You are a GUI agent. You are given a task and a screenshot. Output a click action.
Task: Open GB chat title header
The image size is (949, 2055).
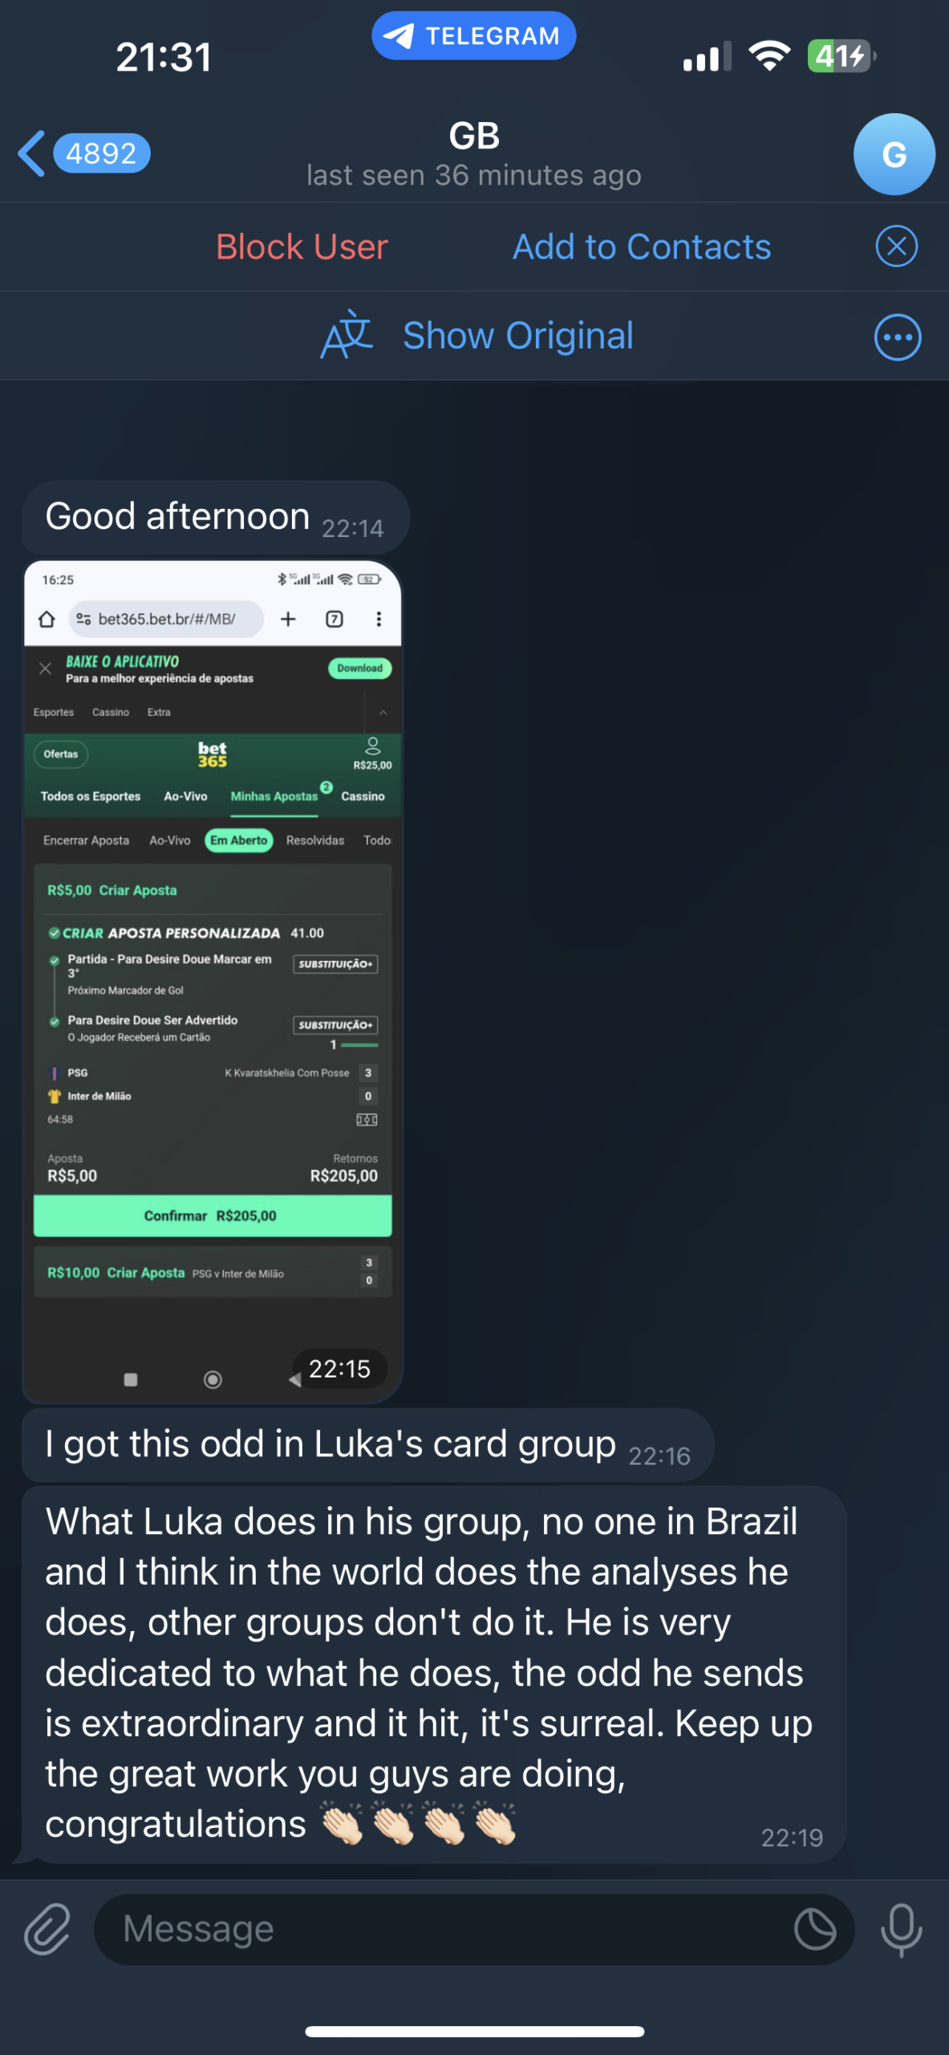coord(473,154)
